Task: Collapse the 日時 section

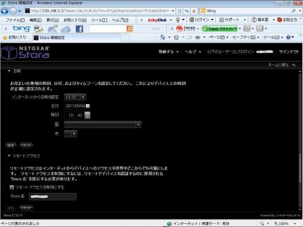Action: [x=9, y=71]
